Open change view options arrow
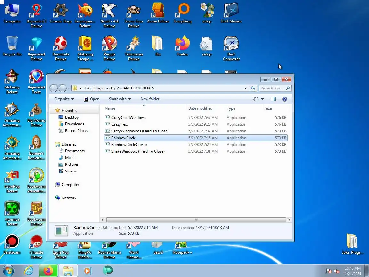Screen dimensions: 369x277 tap(262, 99)
